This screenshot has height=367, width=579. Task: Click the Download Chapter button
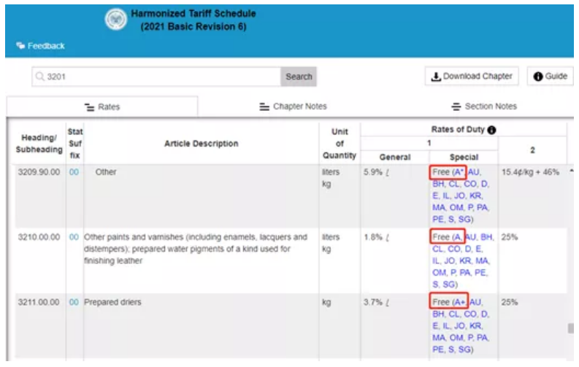(x=472, y=76)
